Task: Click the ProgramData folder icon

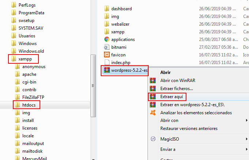Action: tap(14, 13)
